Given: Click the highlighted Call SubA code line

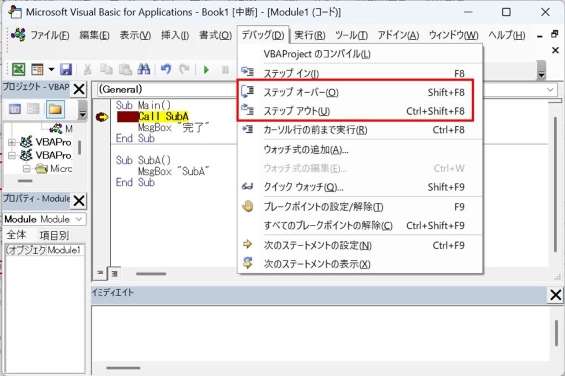Looking at the screenshot, I should coord(163,116).
